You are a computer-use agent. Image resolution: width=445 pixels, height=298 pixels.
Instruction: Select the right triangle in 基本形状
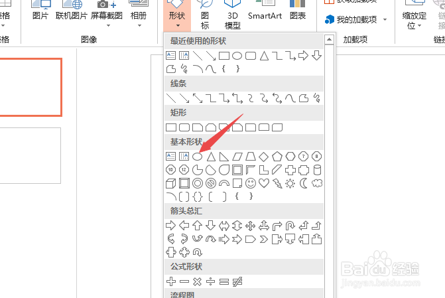tap(224, 157)
